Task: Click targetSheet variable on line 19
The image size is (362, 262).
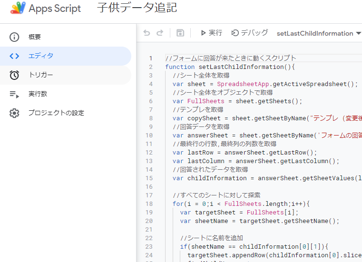Action: click(215, 213)
